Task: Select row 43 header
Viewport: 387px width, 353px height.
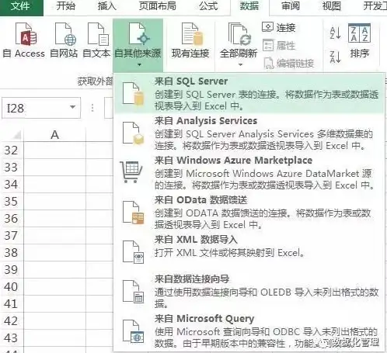Action: [x=12, y=338]
